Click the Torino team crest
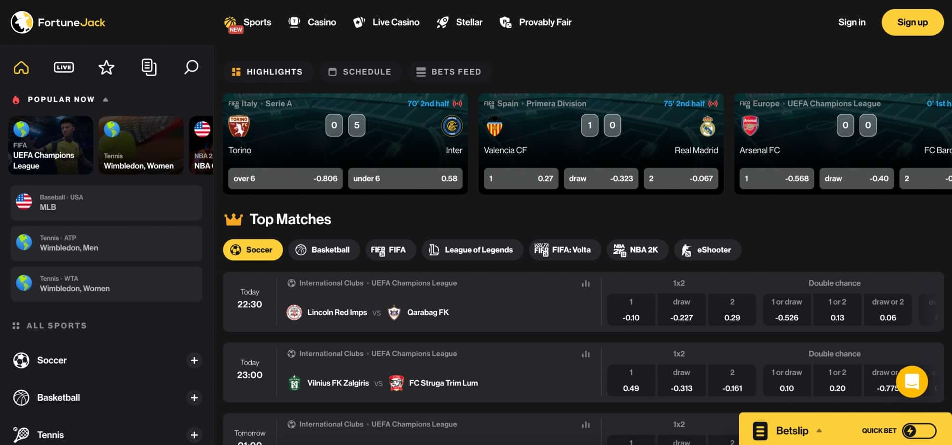The width and height of the screenshot is (952, 445). pos(239,126)
